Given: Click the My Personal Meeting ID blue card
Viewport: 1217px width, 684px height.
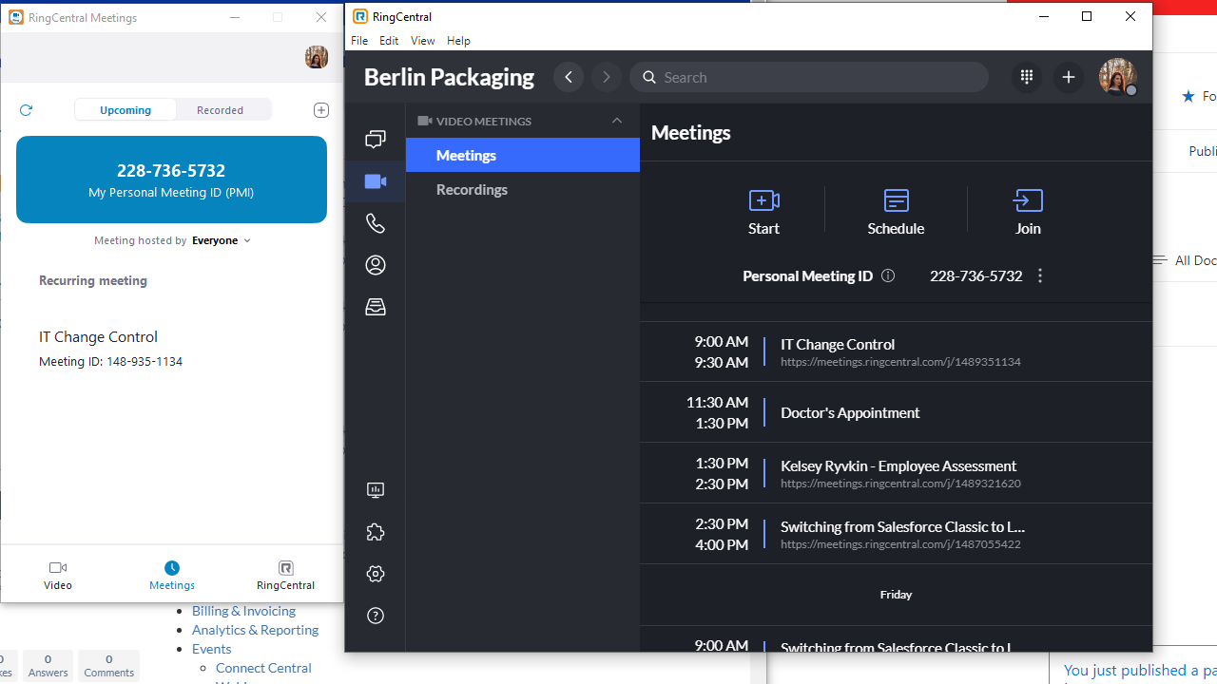Looking at the screenshot, I should (171, 180).
